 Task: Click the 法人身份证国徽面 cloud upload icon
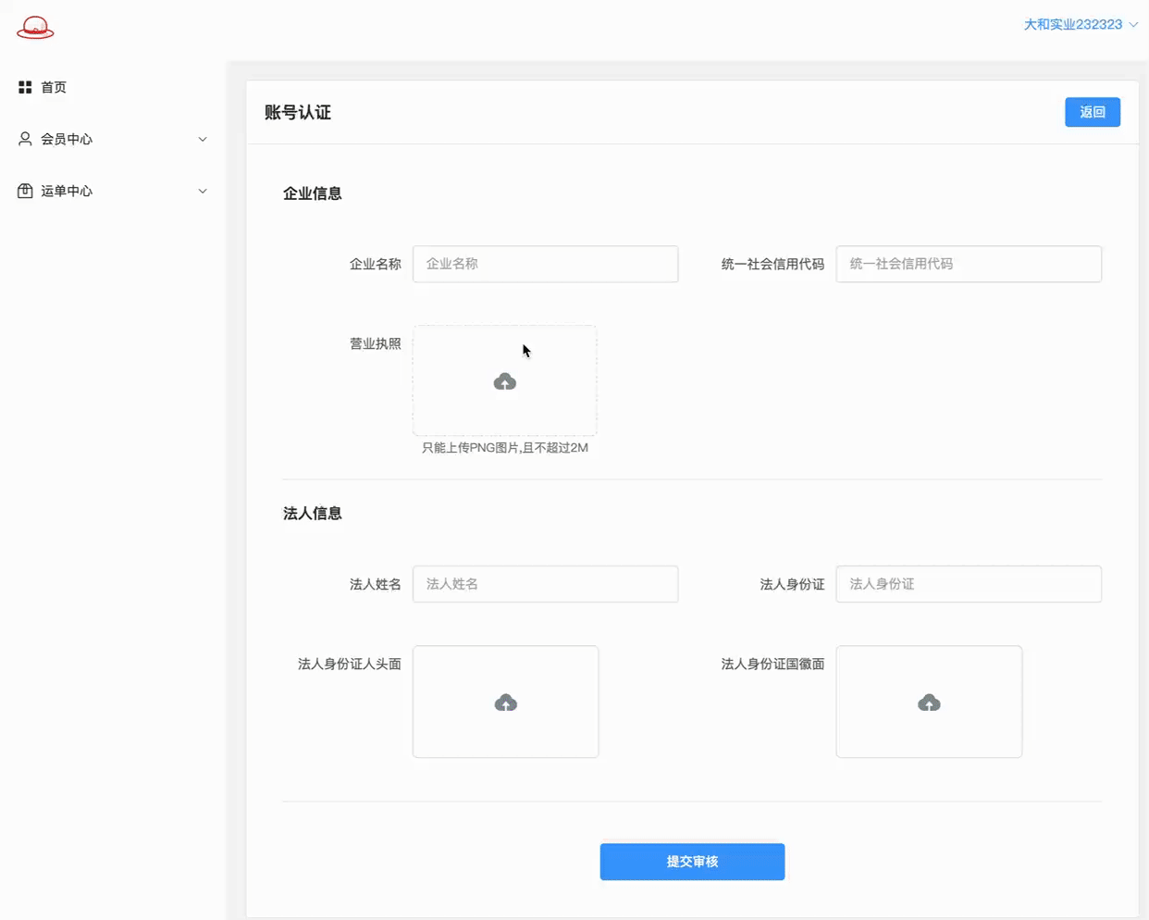[929, 702]
